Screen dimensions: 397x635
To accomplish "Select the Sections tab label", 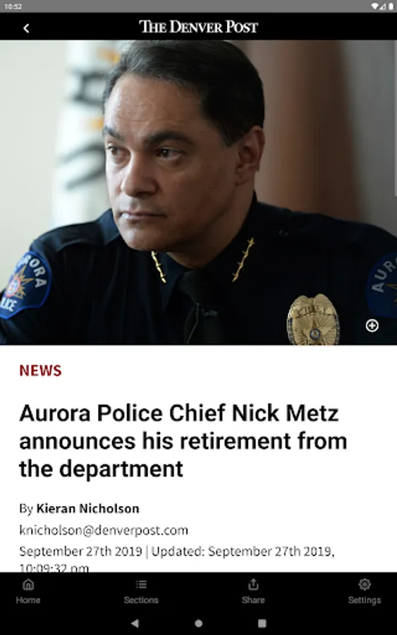I will coord(141,600).
